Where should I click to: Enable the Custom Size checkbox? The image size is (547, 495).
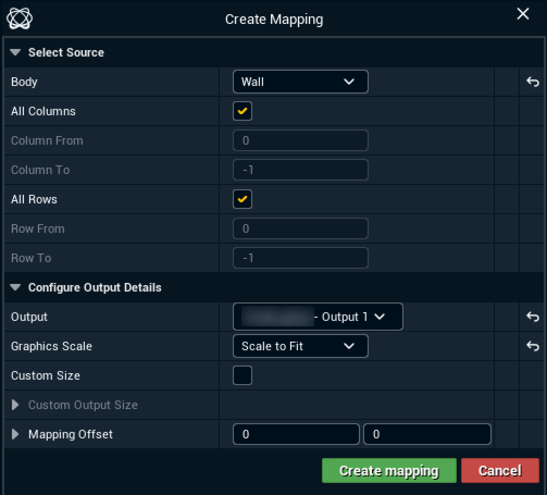pyautogui.click(x=243, y=376)
